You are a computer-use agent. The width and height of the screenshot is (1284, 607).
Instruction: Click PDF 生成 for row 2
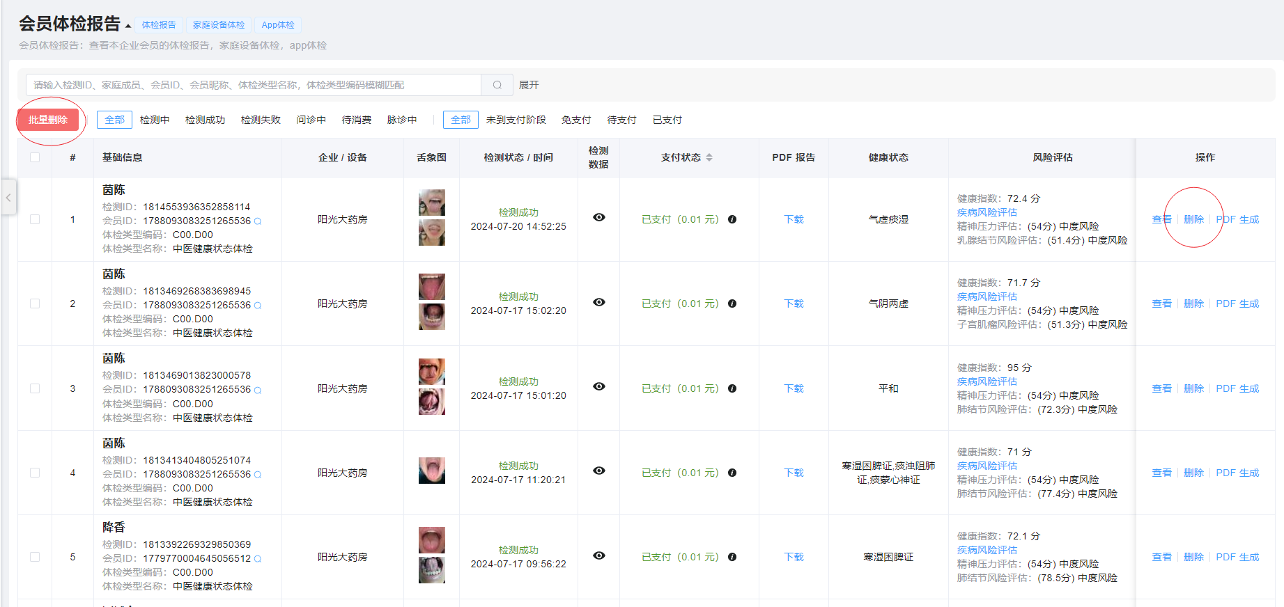[1237, 303]
